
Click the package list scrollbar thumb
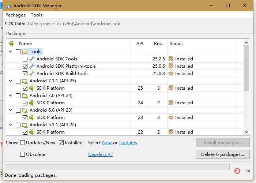tap(246, 68)
